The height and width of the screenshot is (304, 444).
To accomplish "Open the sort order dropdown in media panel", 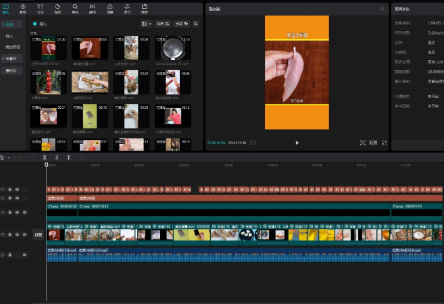I will 163,24.
